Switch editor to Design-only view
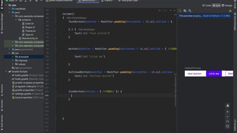The width and height of the screenshot is (237, 133). pos(227,6)
